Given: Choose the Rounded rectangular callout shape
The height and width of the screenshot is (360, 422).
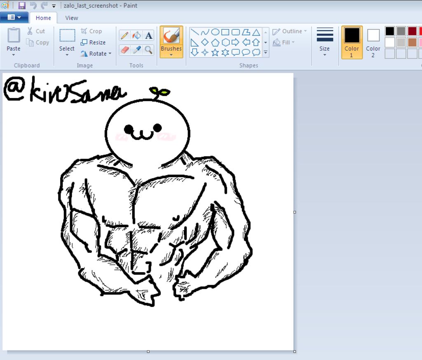Looking at the screenshot, I should (235, 52).
